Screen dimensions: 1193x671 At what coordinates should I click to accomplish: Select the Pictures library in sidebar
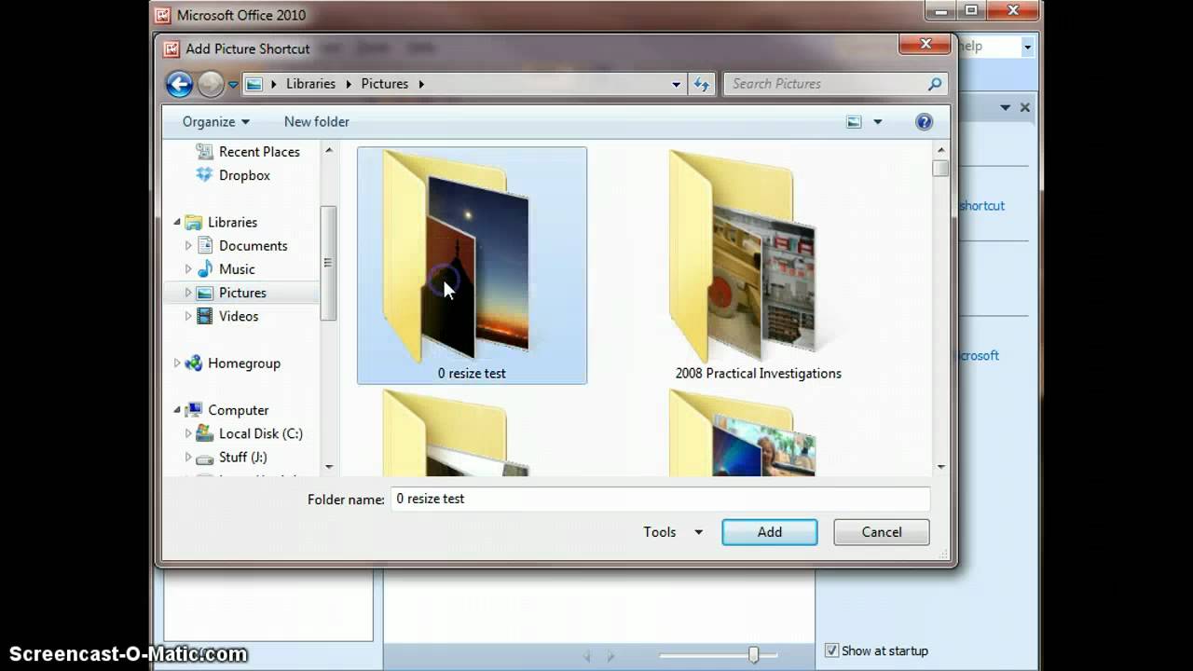(242, 293)
